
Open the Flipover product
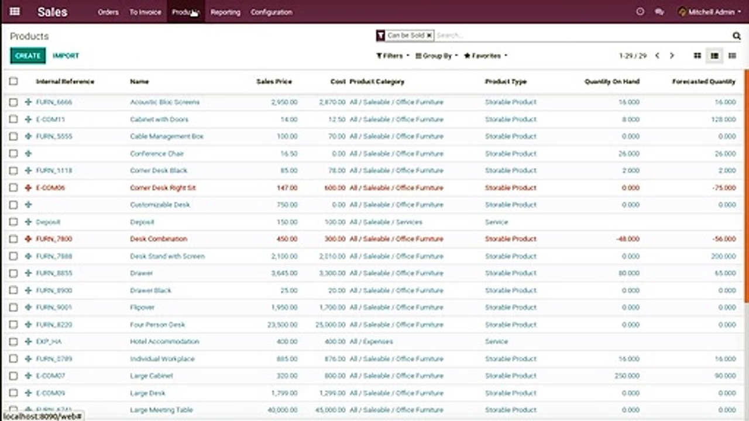(142, 307)
